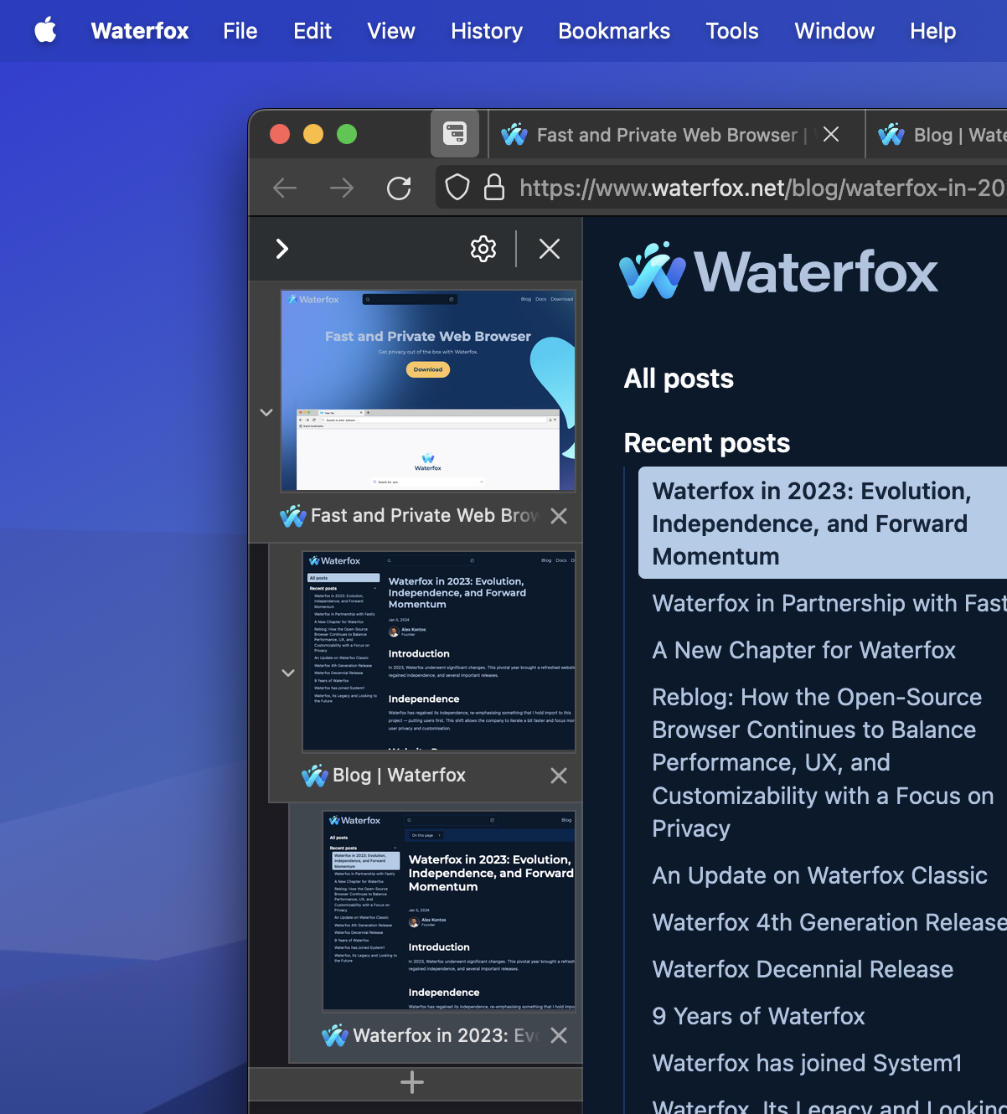Click the padlock icon in the address bar
Viewport: 1007px width, 1114px height.
pyautogui.click(x=494, y=188)
